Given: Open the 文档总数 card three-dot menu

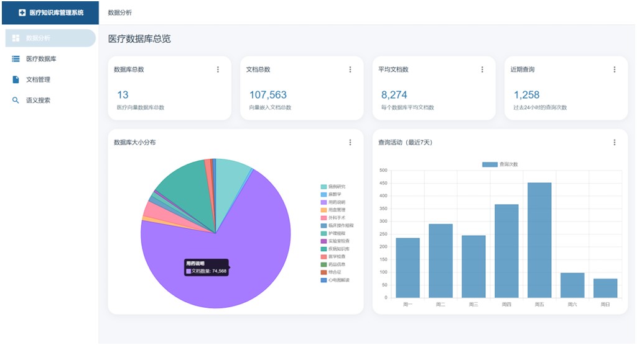Looking at the screenshot, I should pyautogui.click(x=350, y=69).
